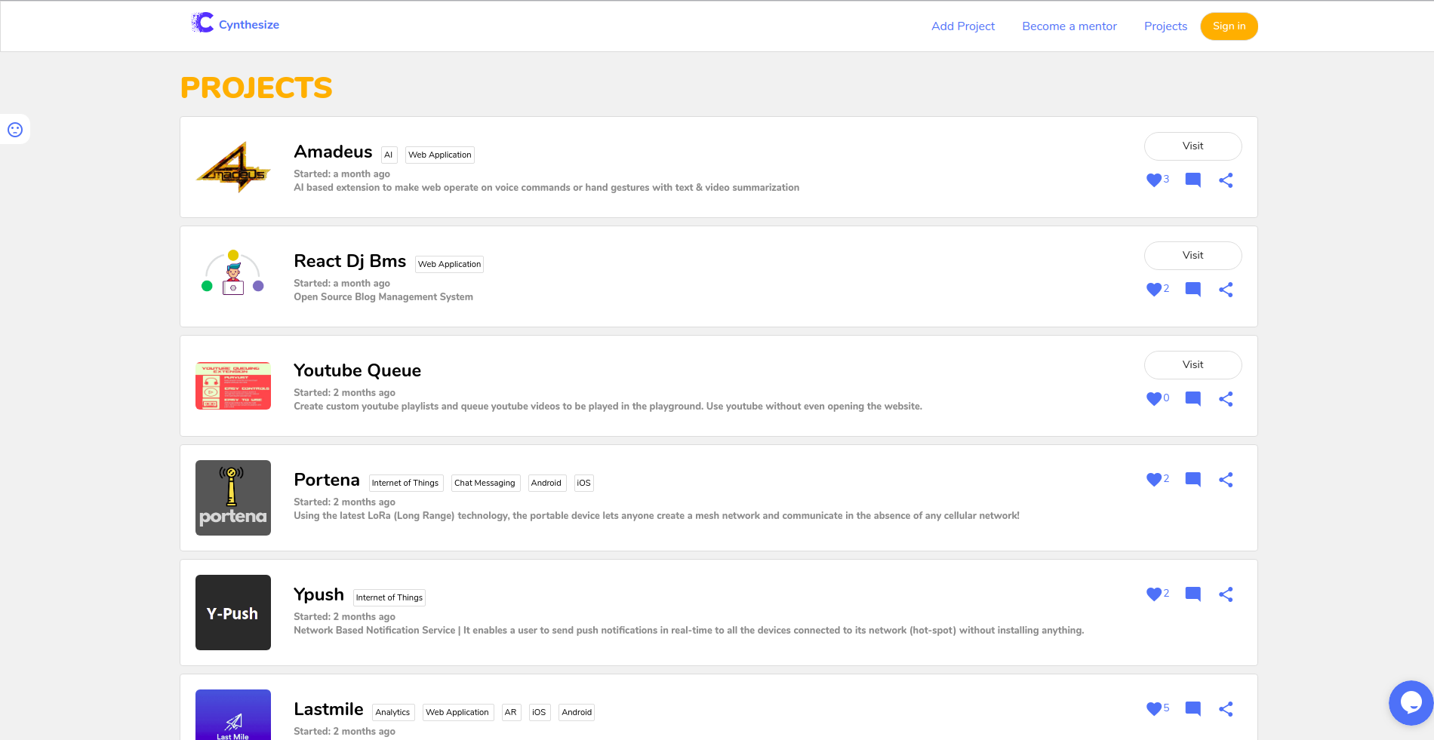
Task: Select the Internet of Things tag on Ypush
Action: (389, 598)
